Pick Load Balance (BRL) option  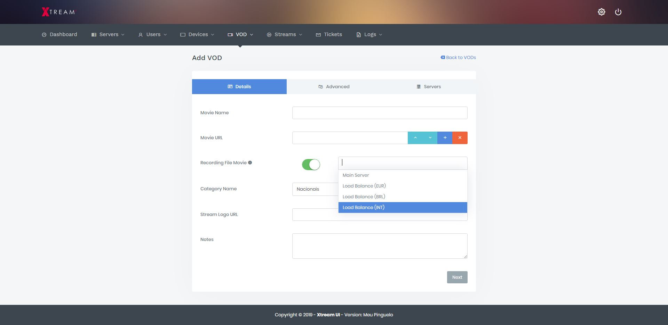[x=403, y=197]
